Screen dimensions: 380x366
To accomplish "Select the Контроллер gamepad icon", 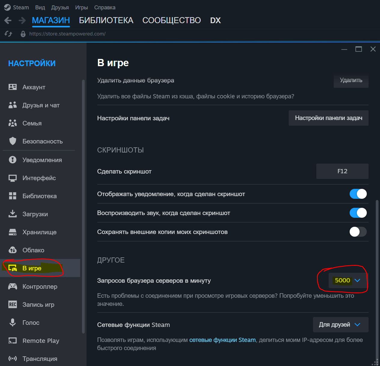I will point(13,286).
